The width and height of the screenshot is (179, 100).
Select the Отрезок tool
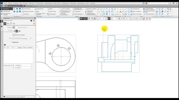pyautogui.click(x=25, y=14)
